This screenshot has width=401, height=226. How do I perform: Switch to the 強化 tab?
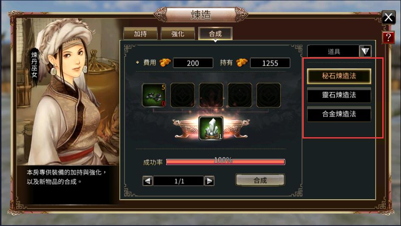(178, 34)
